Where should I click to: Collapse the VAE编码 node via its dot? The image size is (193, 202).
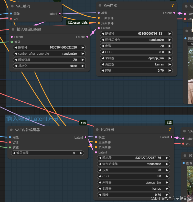point(12,6)
